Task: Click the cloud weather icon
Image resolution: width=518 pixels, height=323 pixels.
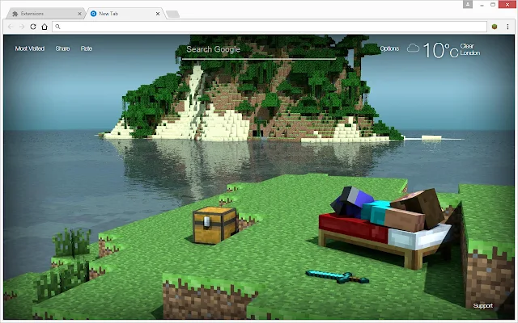Action: tap(413, 48)
